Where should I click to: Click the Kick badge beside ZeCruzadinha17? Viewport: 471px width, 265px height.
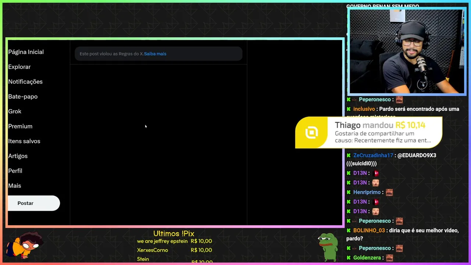(348, 155)
